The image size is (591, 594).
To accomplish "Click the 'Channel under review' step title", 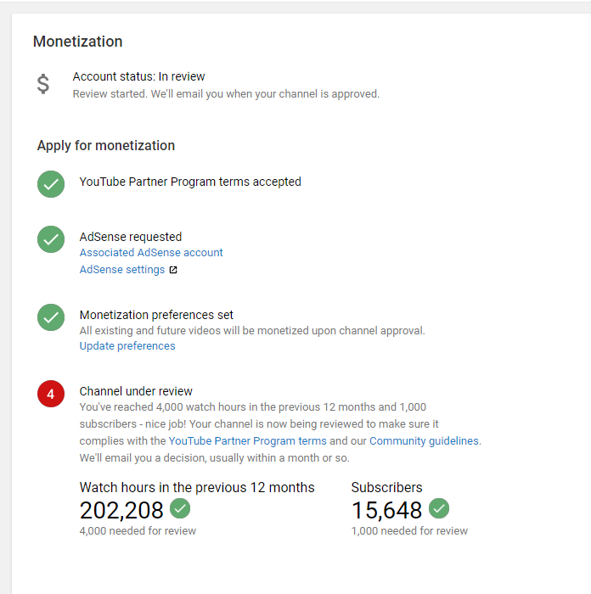I will 136,391.
